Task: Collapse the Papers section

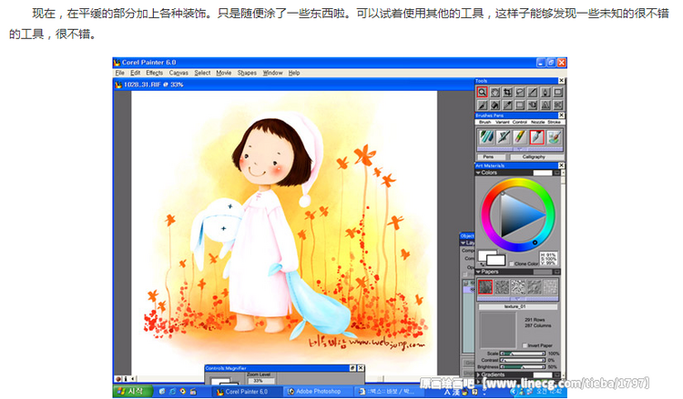Action: click(x=478, y=272)
